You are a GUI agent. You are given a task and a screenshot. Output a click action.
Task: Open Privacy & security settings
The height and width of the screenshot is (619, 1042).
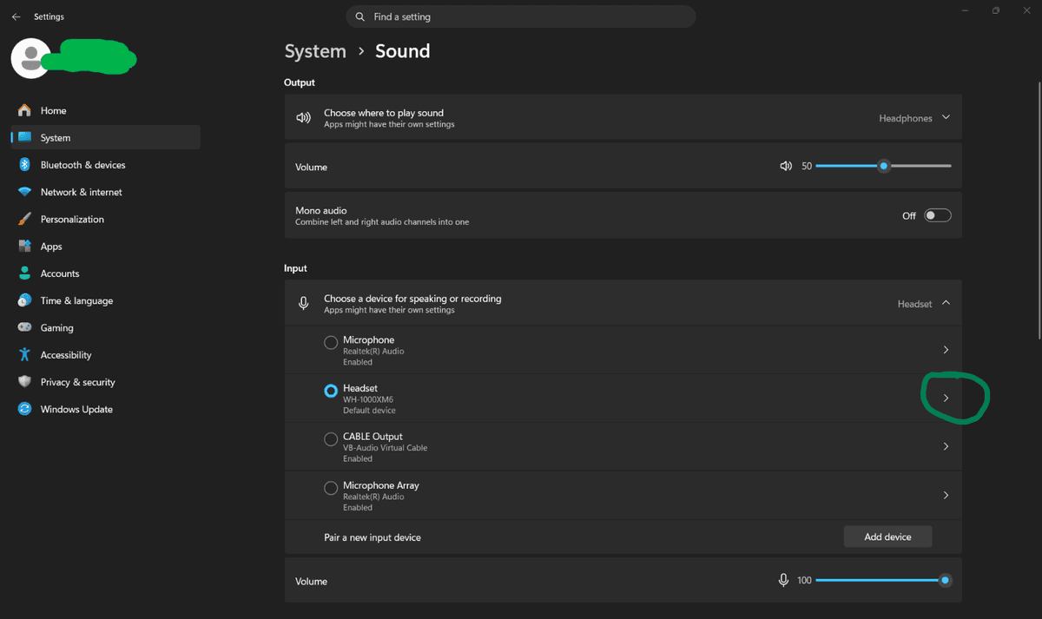(x=105, y=382)
